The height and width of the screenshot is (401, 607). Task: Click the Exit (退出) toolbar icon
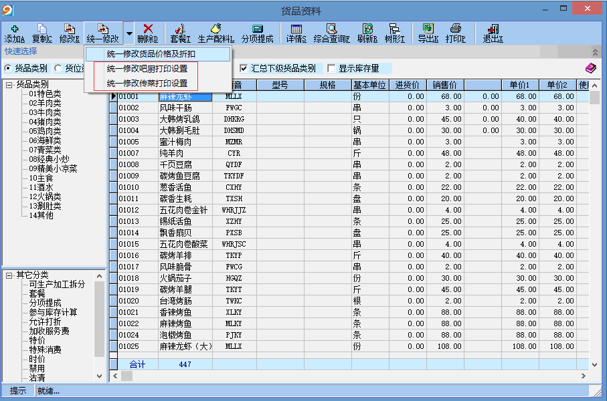pos(493,29)
